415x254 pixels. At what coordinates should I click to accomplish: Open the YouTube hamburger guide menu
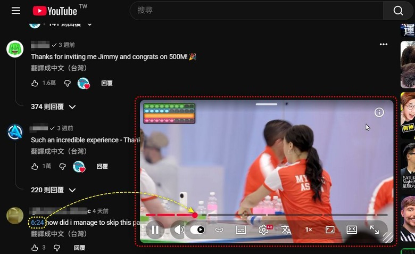[x=16, y=11]
